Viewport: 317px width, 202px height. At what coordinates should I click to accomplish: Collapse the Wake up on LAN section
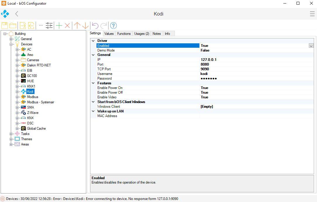pos(93,111)
